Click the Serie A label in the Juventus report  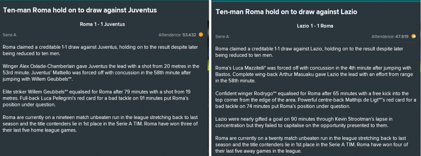pos(9,35)
